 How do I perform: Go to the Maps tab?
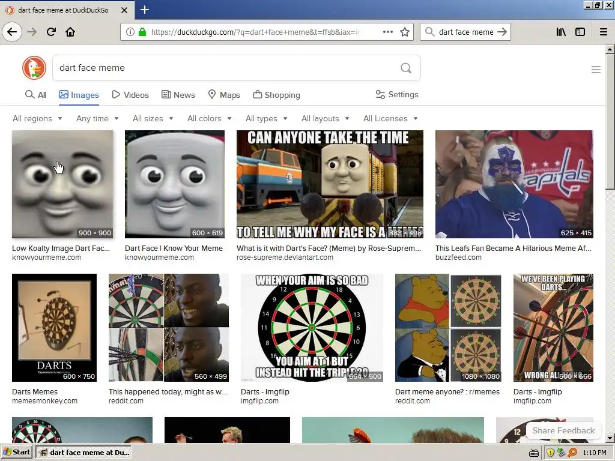(224, 95)
